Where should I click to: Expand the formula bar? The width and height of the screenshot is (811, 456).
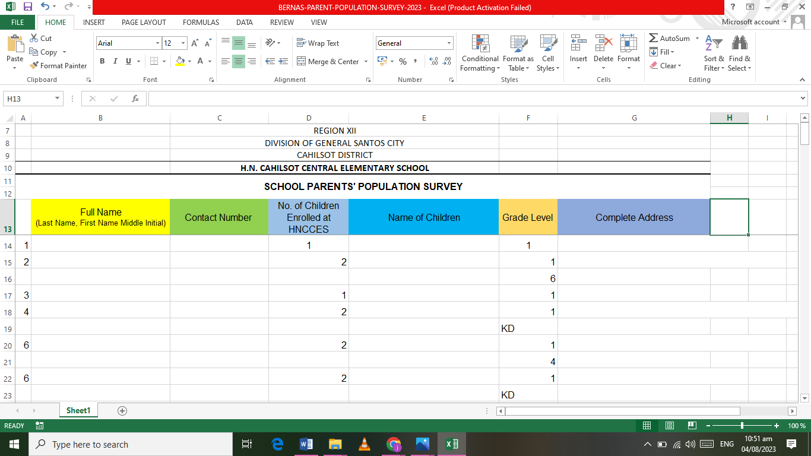[x=803, y=99]
